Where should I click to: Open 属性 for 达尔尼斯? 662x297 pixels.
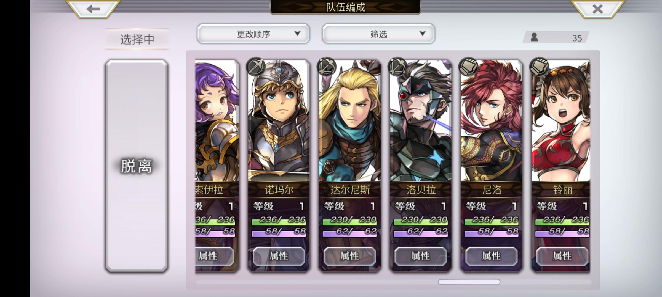click(x=350, y=256)
